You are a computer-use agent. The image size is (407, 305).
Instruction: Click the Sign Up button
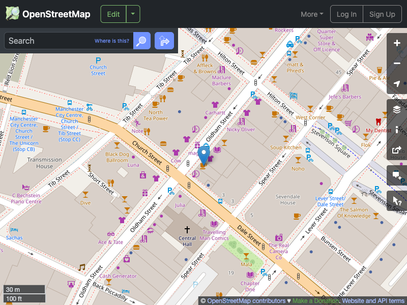[382, 14]
